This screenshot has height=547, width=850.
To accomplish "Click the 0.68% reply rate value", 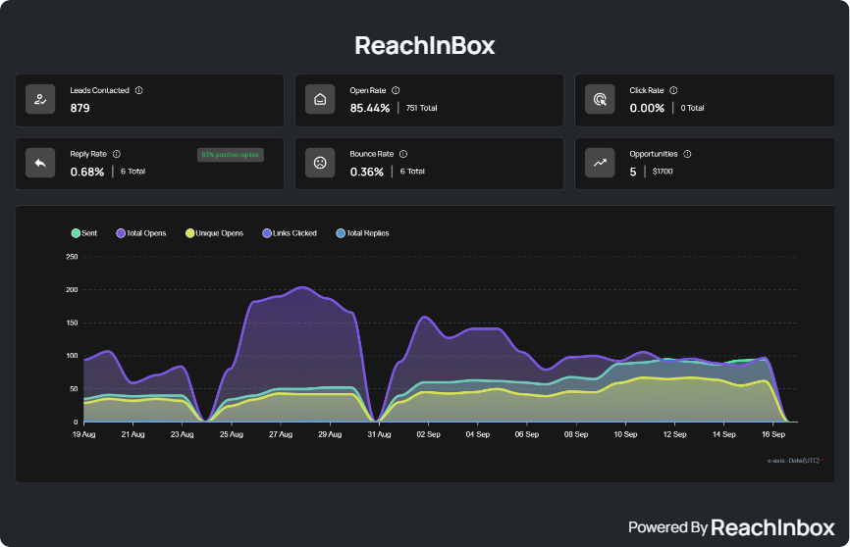I will click(87, 172).
